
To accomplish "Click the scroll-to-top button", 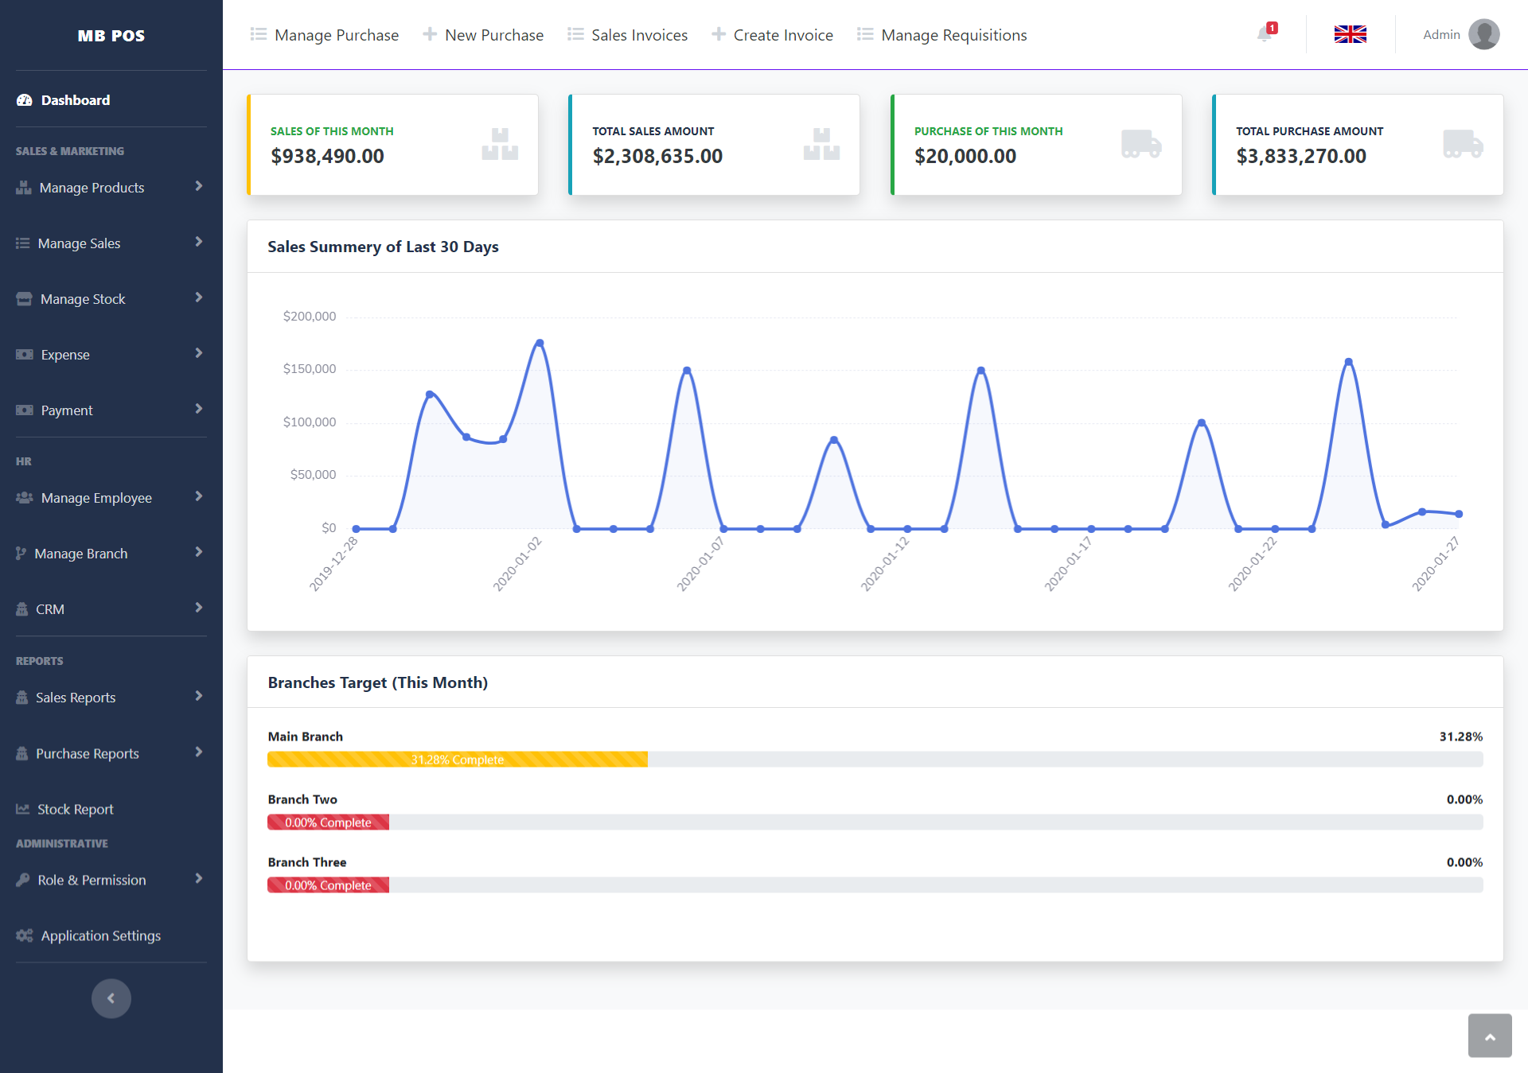I will (1489, 1036).
